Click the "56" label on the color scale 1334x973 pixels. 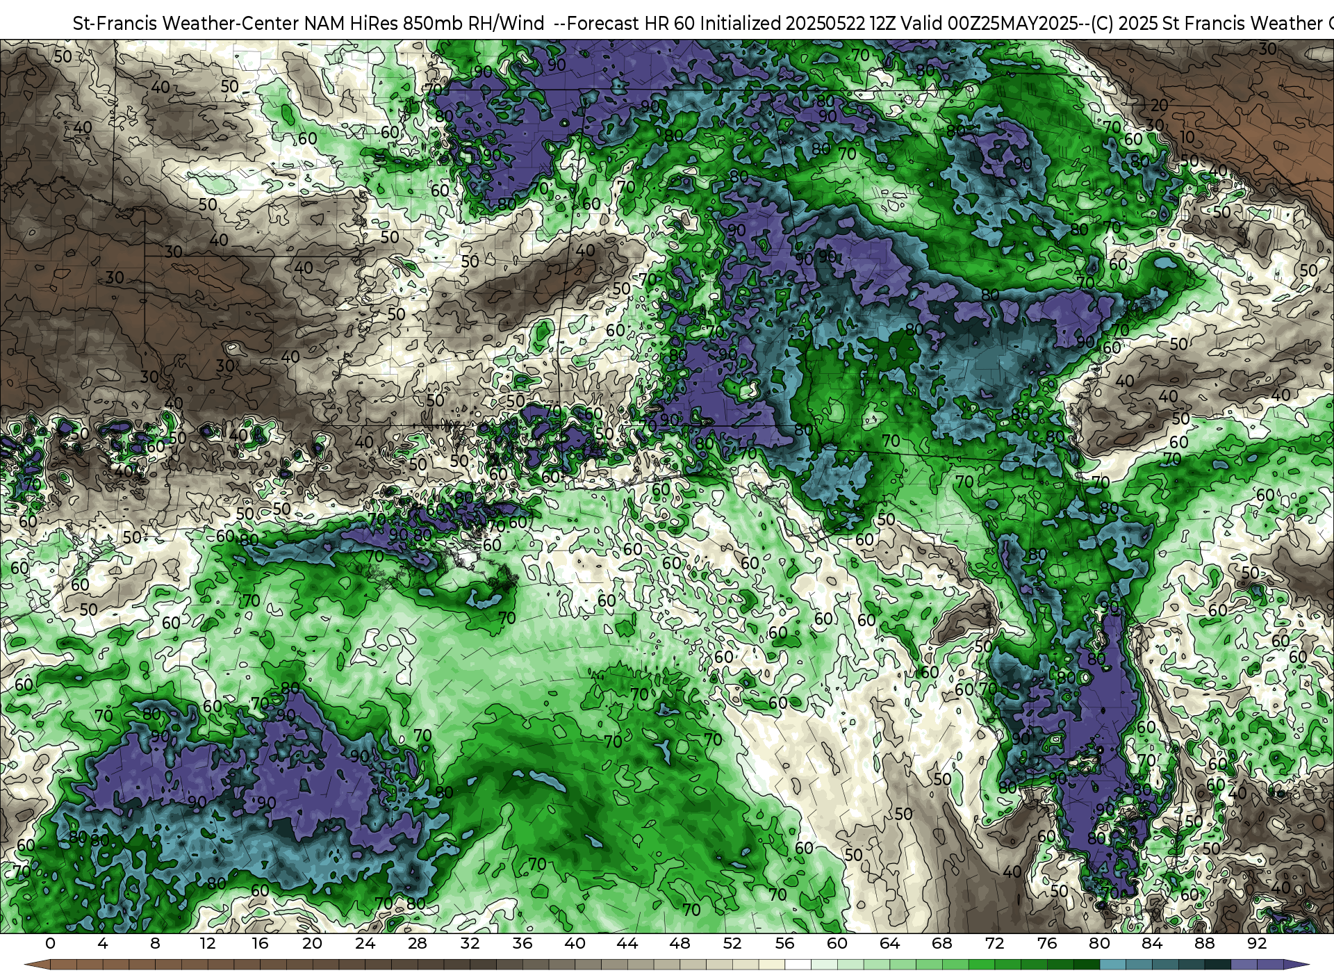point(784,943)
